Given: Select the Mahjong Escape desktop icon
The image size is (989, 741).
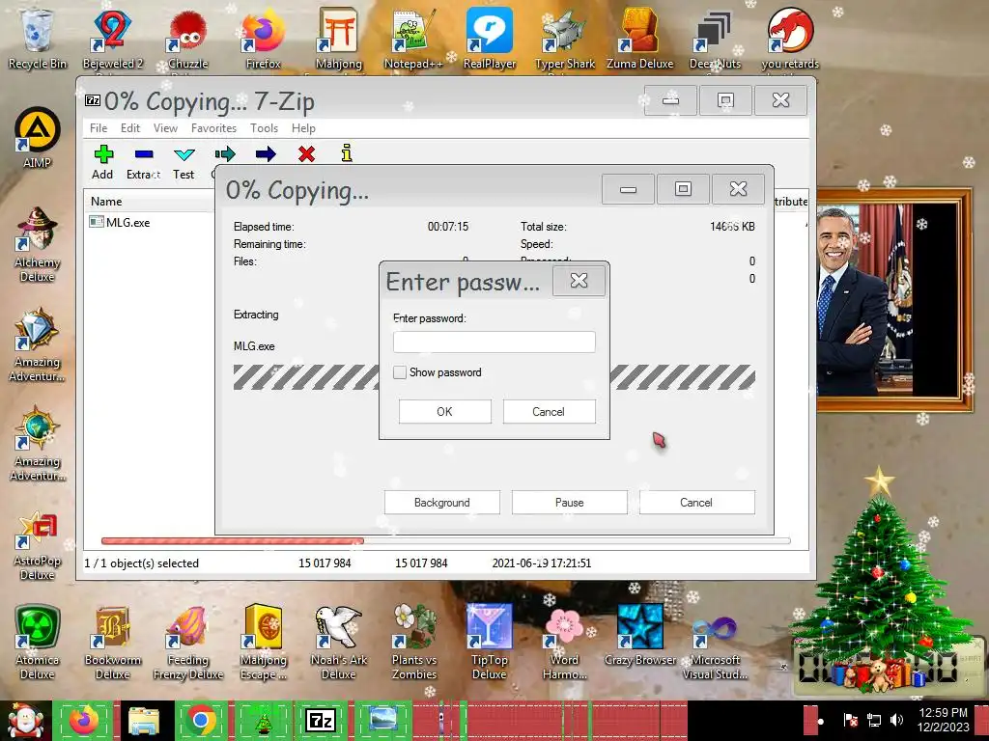Looking at the screenshot, I should pyautogui.click(x=263, y=642).
